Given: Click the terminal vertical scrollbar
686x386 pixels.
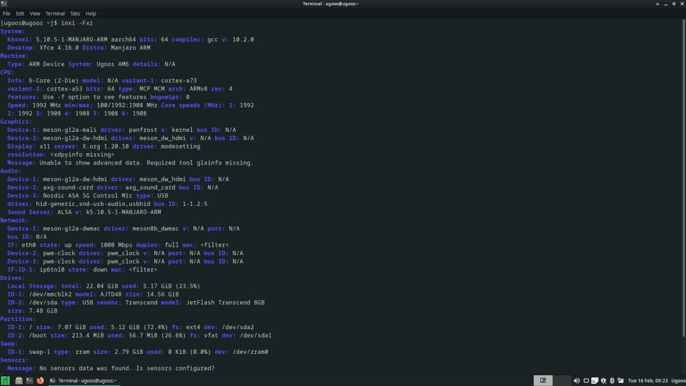Looking at the screenshot, I should pyautogui.click(x=683, y=177).
